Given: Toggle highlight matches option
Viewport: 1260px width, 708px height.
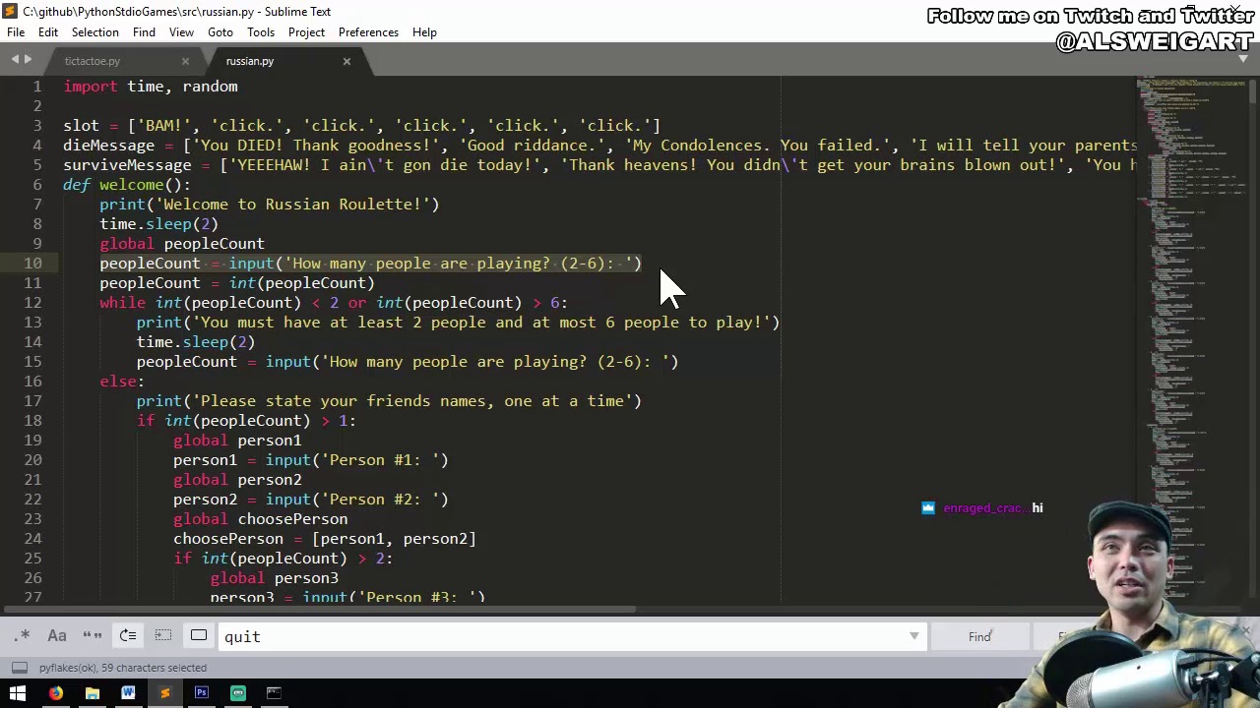Looking at the screenshot, I should [x=199, y=636].
